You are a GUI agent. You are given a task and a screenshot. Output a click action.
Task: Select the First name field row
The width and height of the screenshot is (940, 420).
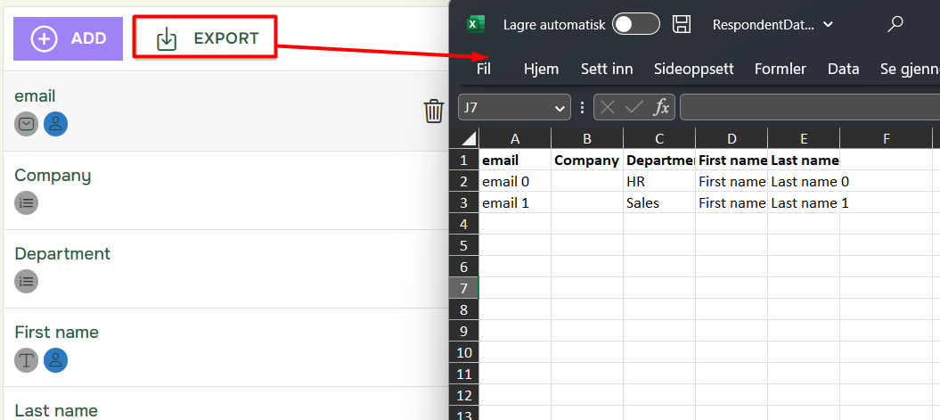pyautogui.click(x=226, y=348)
